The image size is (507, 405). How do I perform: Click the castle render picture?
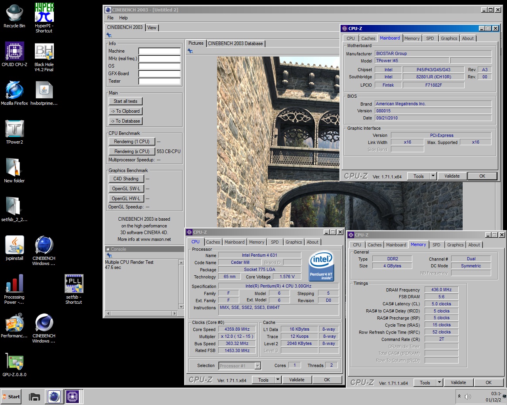[x=278, y=142]
